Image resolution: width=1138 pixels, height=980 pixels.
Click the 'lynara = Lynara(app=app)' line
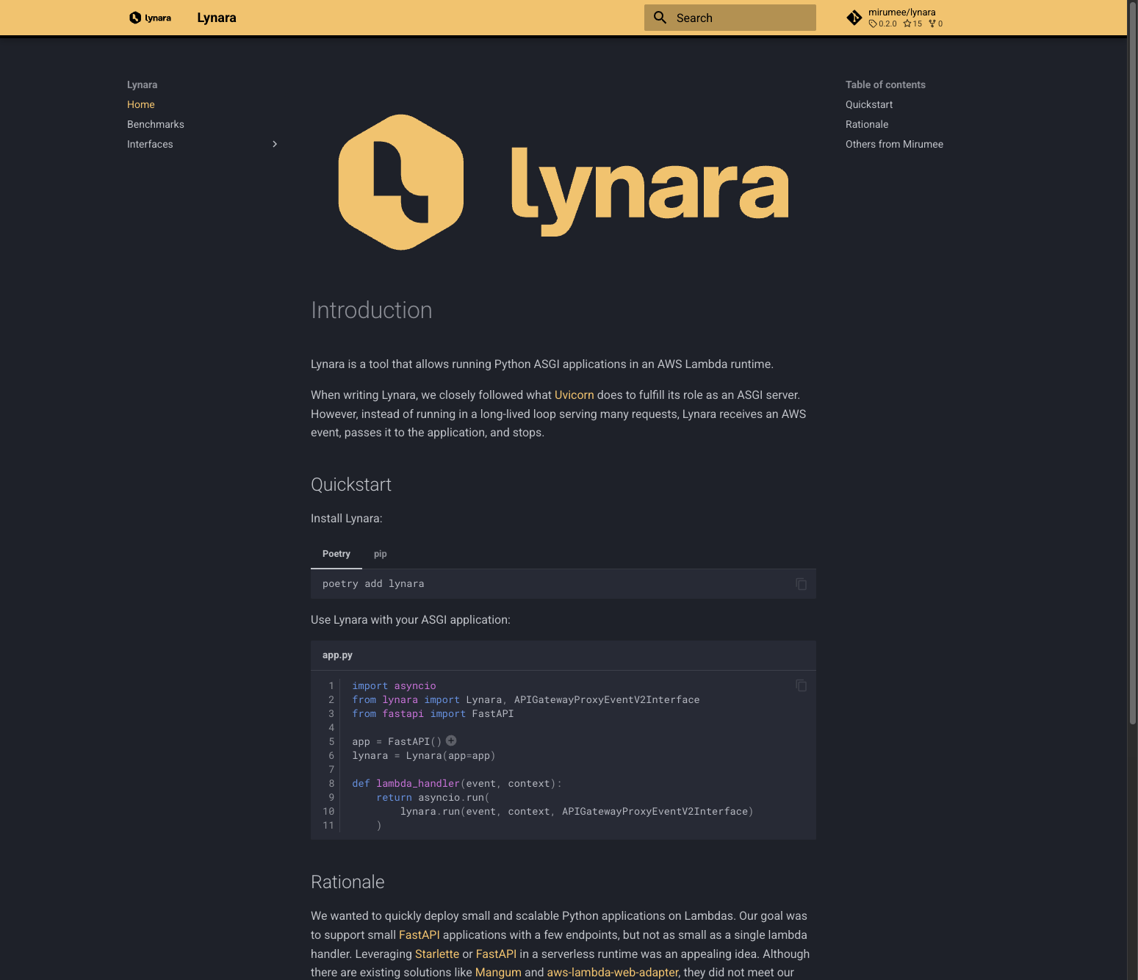[424, 756]
